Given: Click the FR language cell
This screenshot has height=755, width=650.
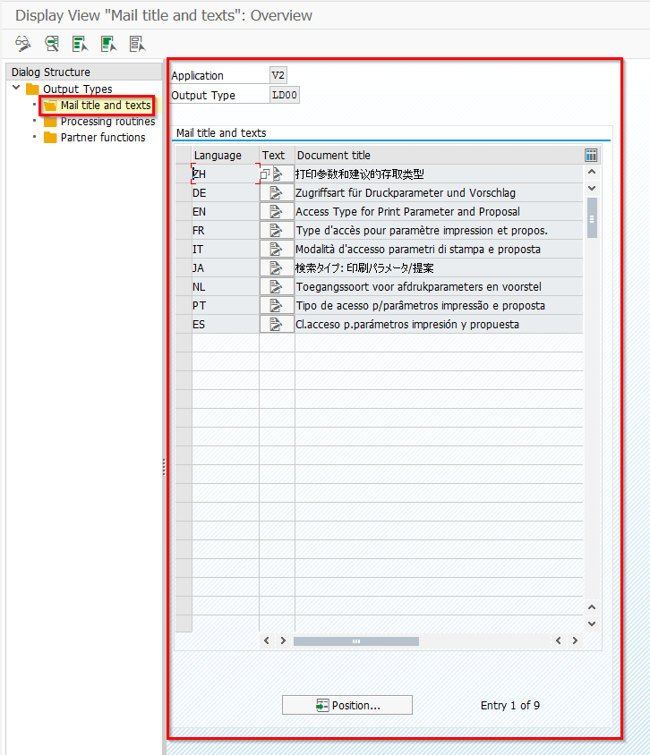Looking at the screenshot, I should (226, 230).
